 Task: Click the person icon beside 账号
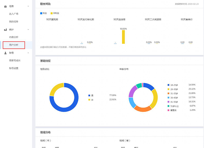tap(5, 53)
